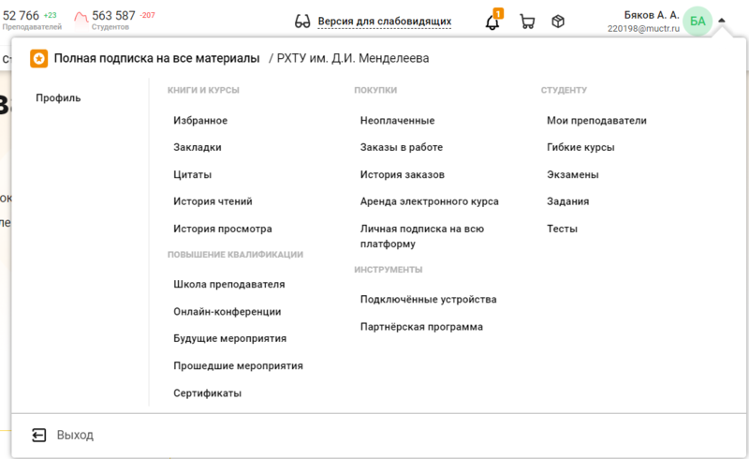This screenshot has width=749, height=459.
Task: Click the СТУДЕНТУ heading
Action: 564,90
